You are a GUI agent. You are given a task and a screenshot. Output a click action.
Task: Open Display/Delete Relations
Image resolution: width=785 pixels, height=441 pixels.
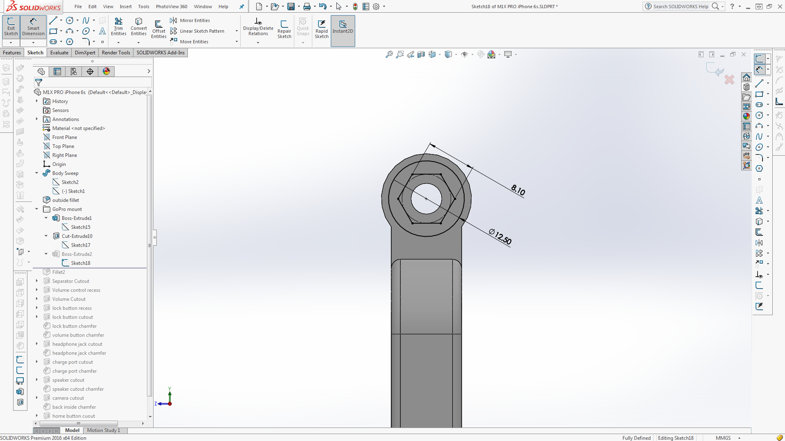(258, 27)
